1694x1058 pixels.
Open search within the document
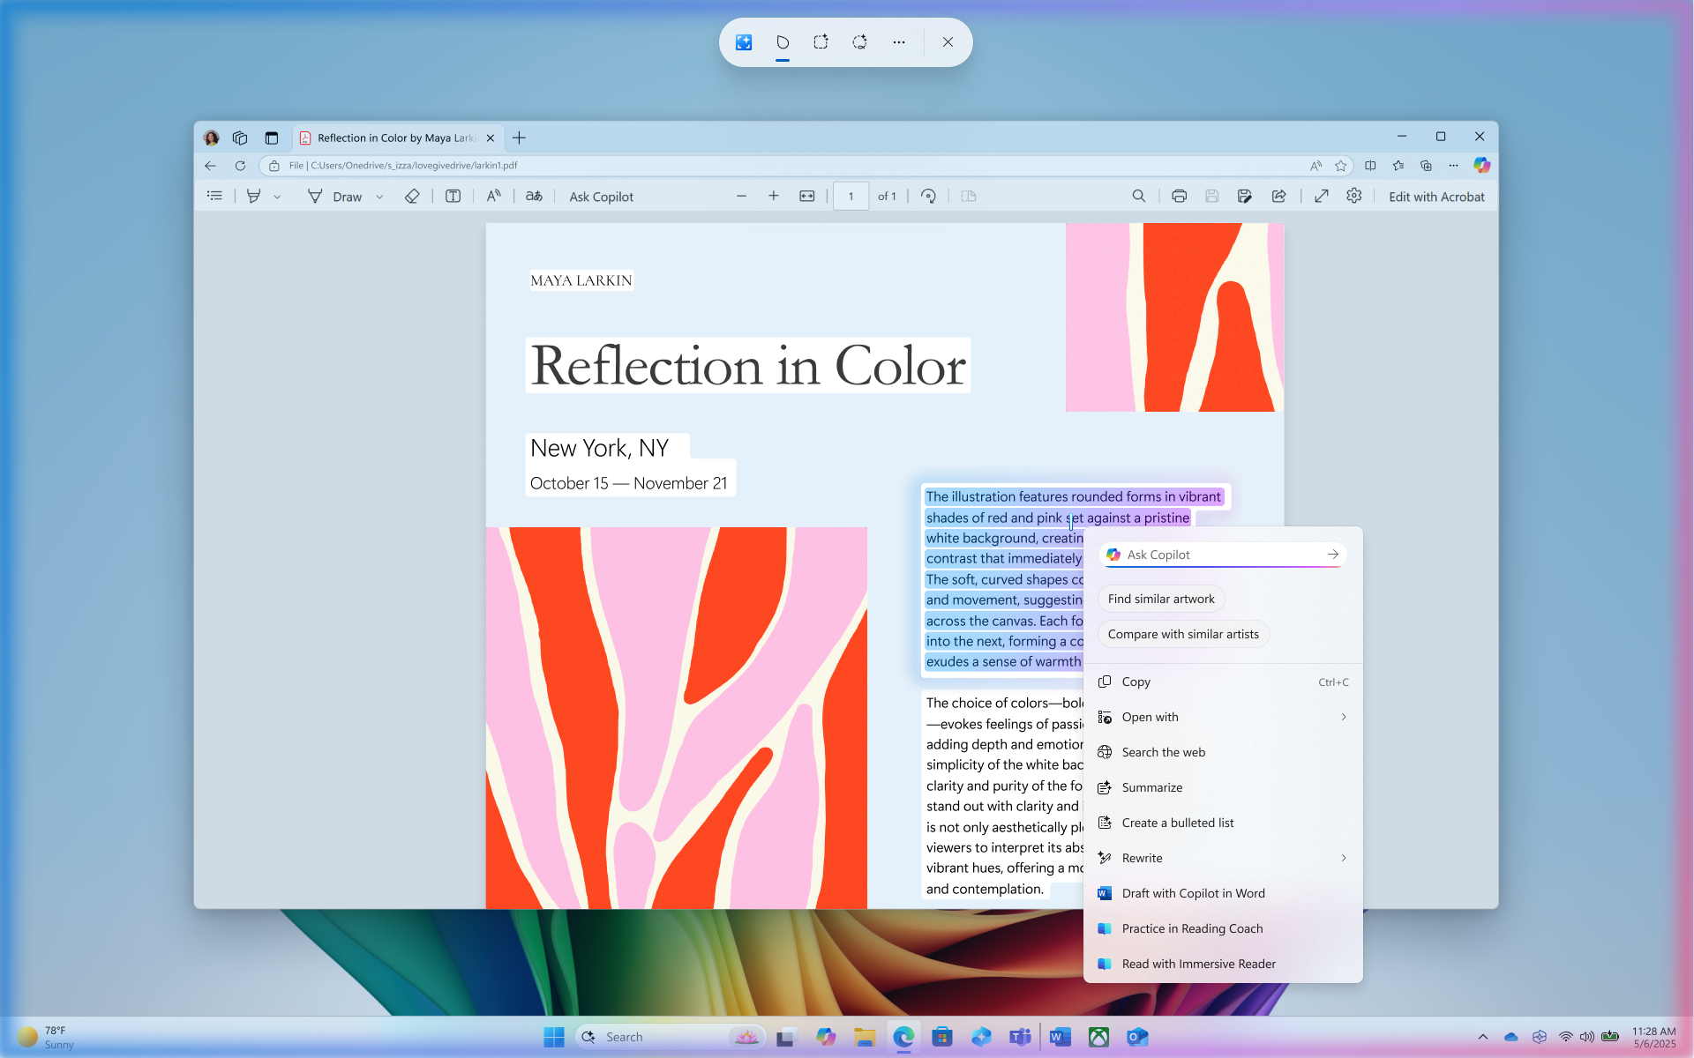[x=1139, y=196]
